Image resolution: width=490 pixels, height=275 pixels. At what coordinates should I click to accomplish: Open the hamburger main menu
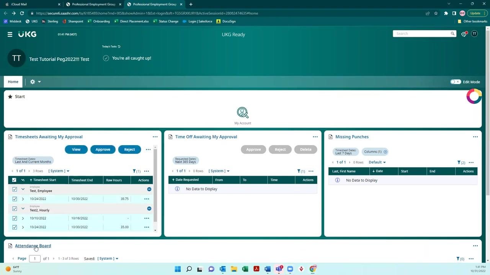pos(10,34)
